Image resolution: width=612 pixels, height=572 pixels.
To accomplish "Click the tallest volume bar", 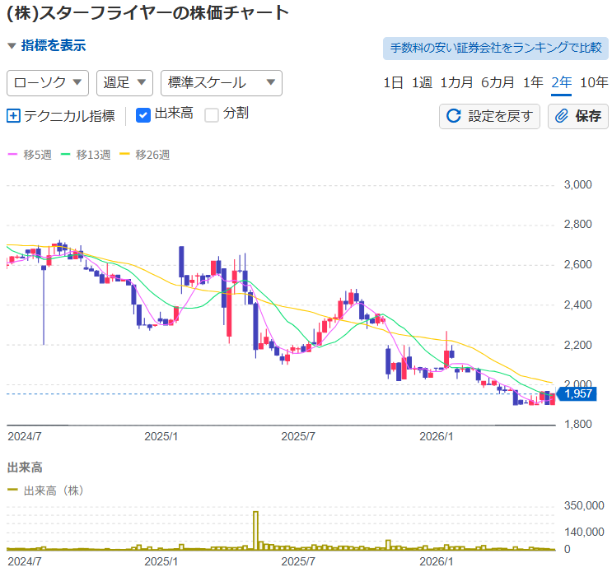I will pos(255,530).
